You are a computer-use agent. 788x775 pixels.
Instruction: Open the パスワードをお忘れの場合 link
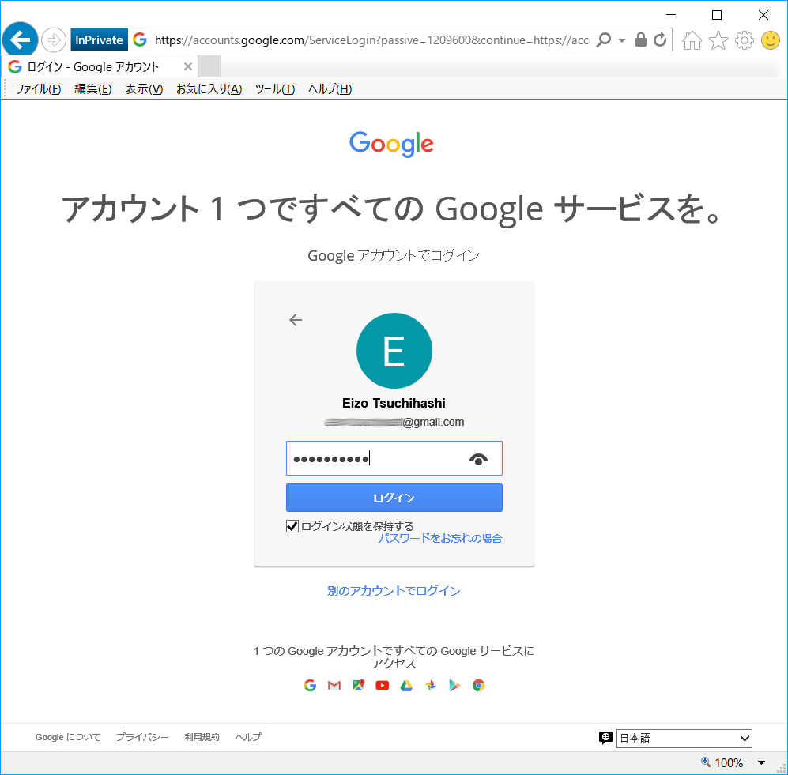coord(440,539)
